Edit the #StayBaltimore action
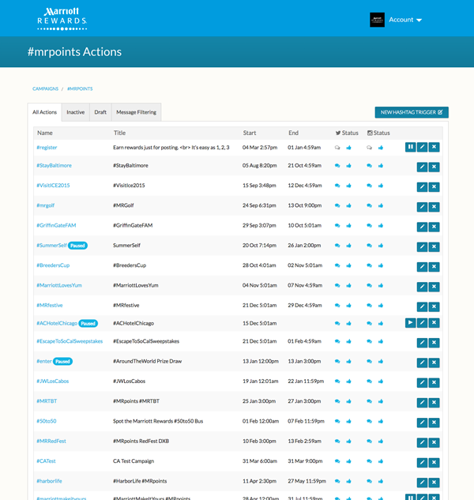The image size is (474, 500). (x=422, y=167)
